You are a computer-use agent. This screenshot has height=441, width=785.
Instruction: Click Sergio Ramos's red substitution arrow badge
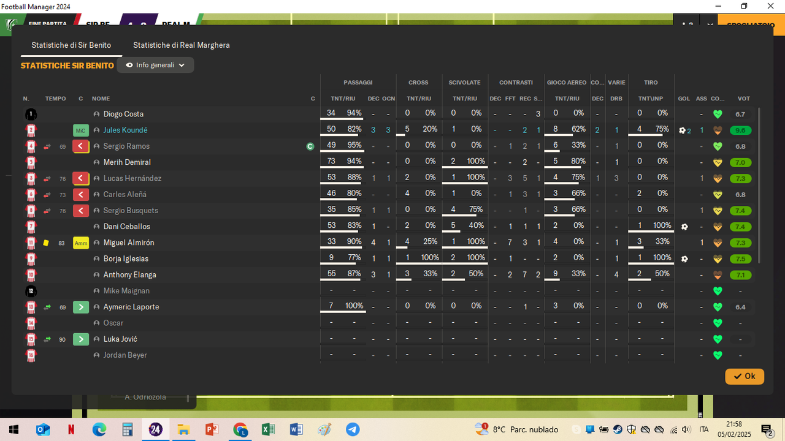pyautogui.click(x=81, y=146)
